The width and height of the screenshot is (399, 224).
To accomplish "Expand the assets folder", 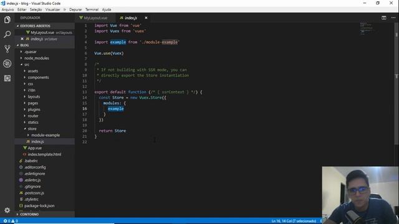I will click(x=45, y=71).
